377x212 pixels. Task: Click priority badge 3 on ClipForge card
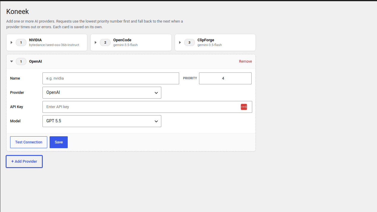(190, 42)
